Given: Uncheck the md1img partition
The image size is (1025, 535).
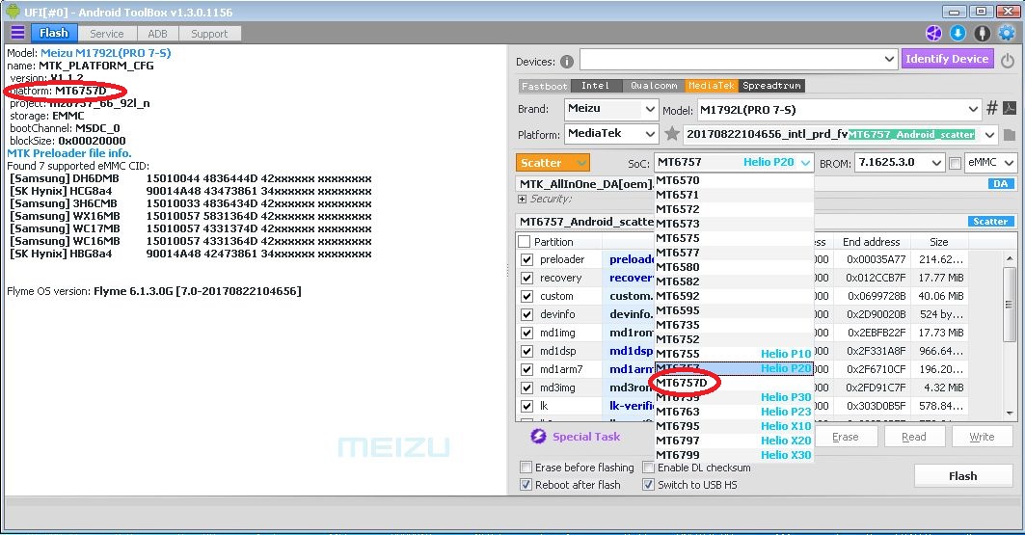Looking at the screenshot, I should (x=526, y=334).
